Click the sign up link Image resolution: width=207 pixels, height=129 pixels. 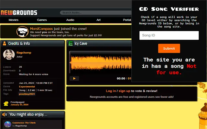(x=124, y=91)
